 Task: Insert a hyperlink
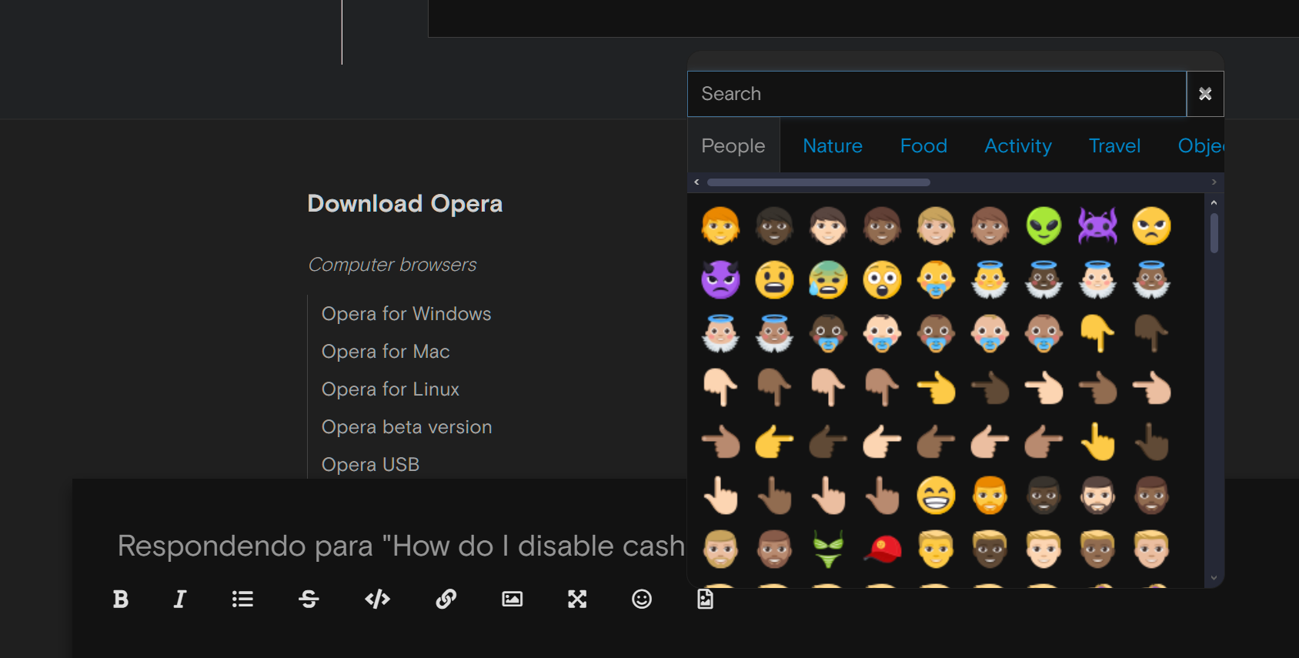point(446,599)
